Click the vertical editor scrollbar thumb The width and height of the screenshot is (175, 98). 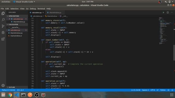pyautogui.click(x=174, y=53)
